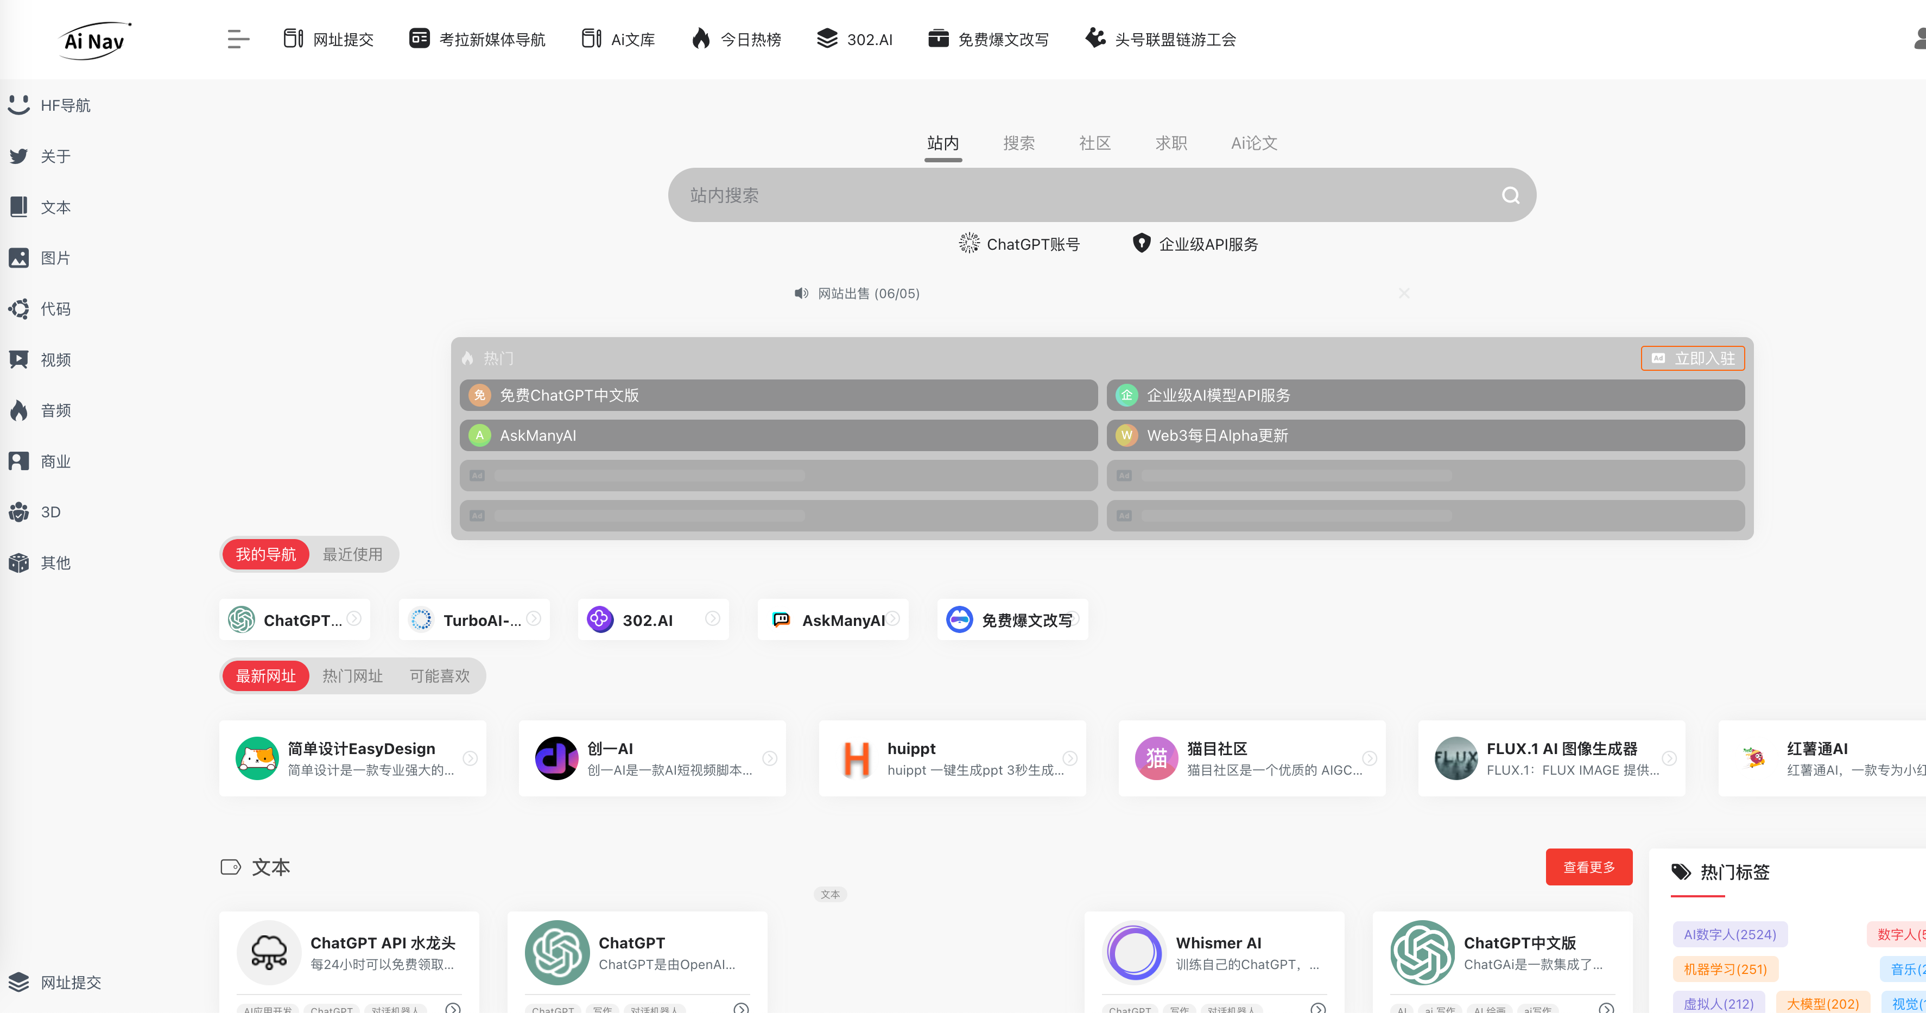Open arrow on huippt card
This screenshot has width=1926, height=1013.
point(1070,758)
